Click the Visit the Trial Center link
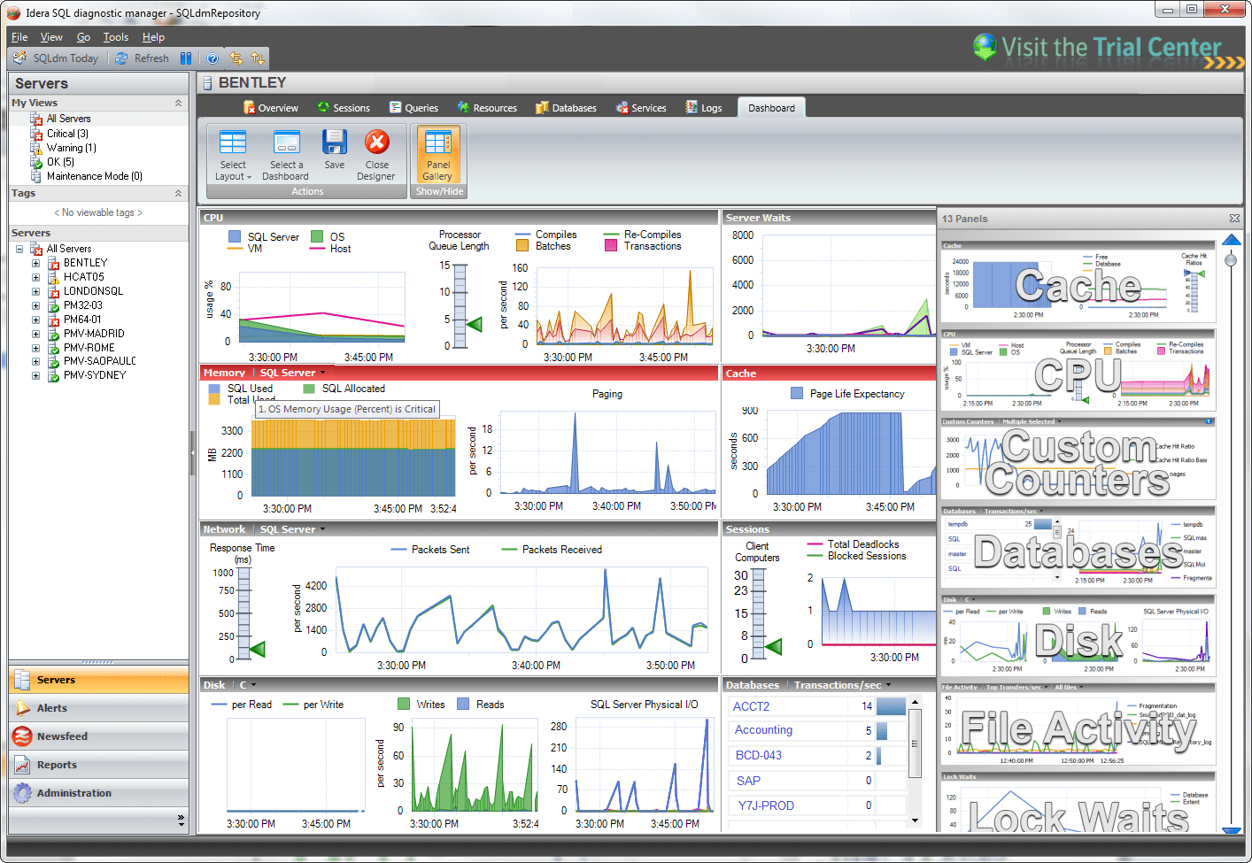 tap(1109, 48)
